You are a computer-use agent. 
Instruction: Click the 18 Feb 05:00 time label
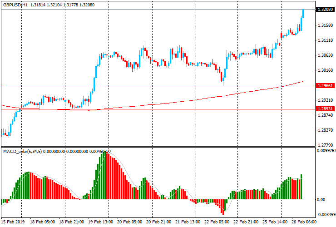click(x=42, y=222)
